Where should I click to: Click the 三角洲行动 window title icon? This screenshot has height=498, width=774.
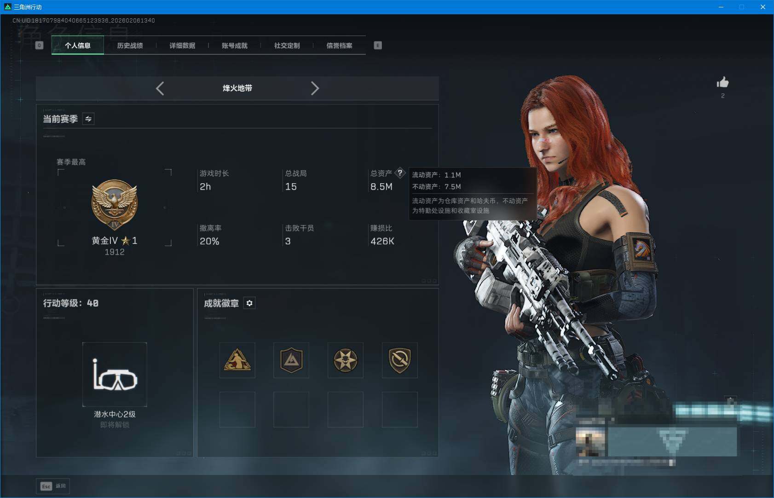click(x=7, y=7)
